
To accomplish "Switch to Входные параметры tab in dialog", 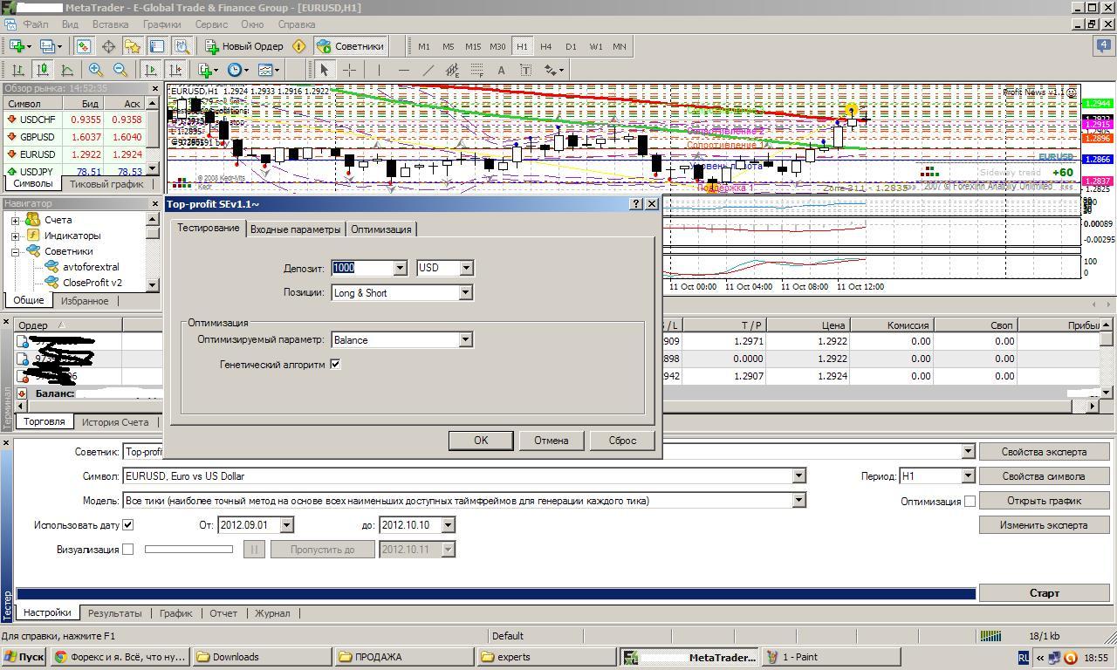I will click(295, 229).
